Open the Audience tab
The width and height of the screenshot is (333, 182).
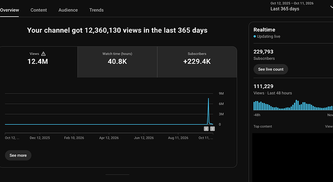[x=68, y=10]
